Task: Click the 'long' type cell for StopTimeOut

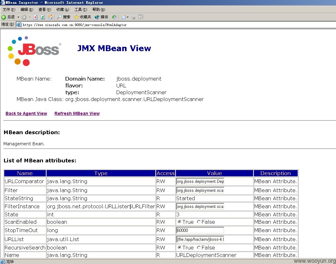Action: point(101,230)
